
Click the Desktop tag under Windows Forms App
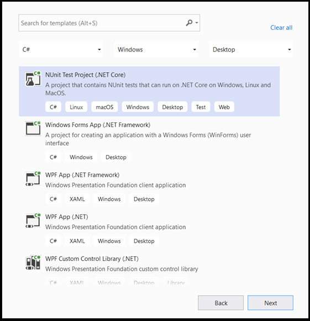tap(116, 157)
